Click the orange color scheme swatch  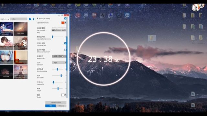point(63,23)
